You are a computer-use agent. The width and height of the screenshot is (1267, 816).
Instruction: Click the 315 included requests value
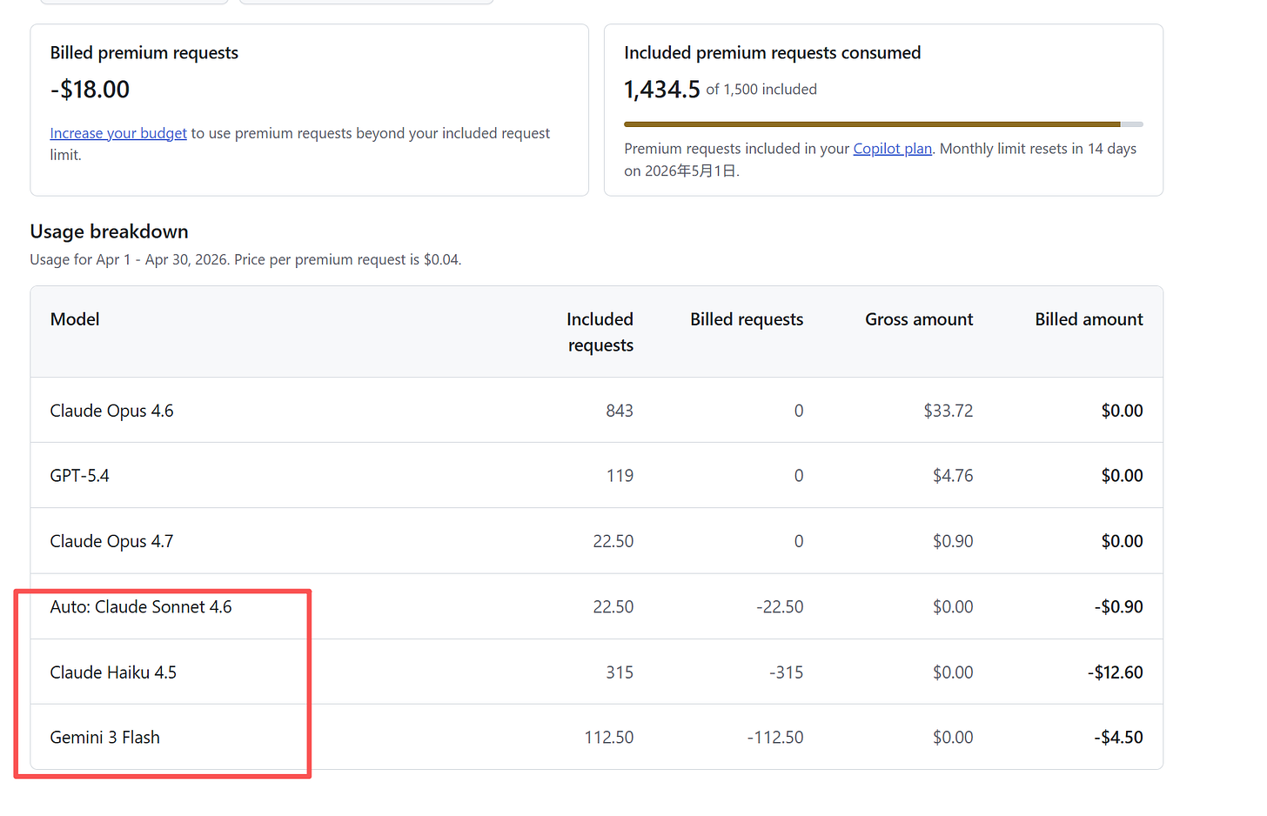[620, 672]
